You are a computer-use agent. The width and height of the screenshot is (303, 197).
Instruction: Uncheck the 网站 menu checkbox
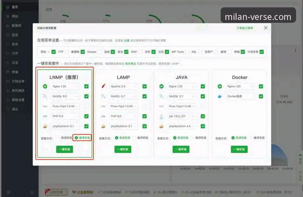[53, 52]
